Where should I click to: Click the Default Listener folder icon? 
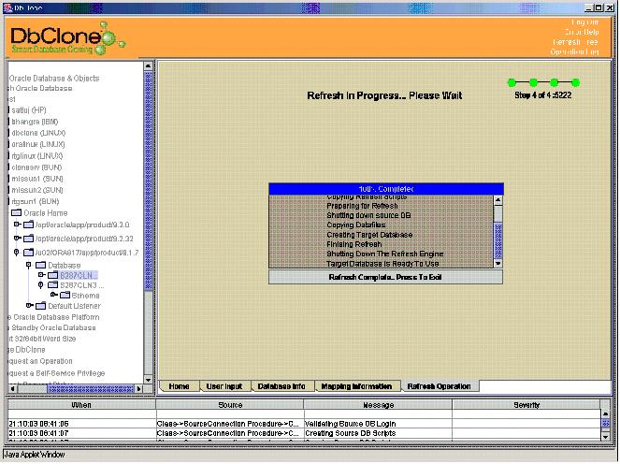click(41, 306)
